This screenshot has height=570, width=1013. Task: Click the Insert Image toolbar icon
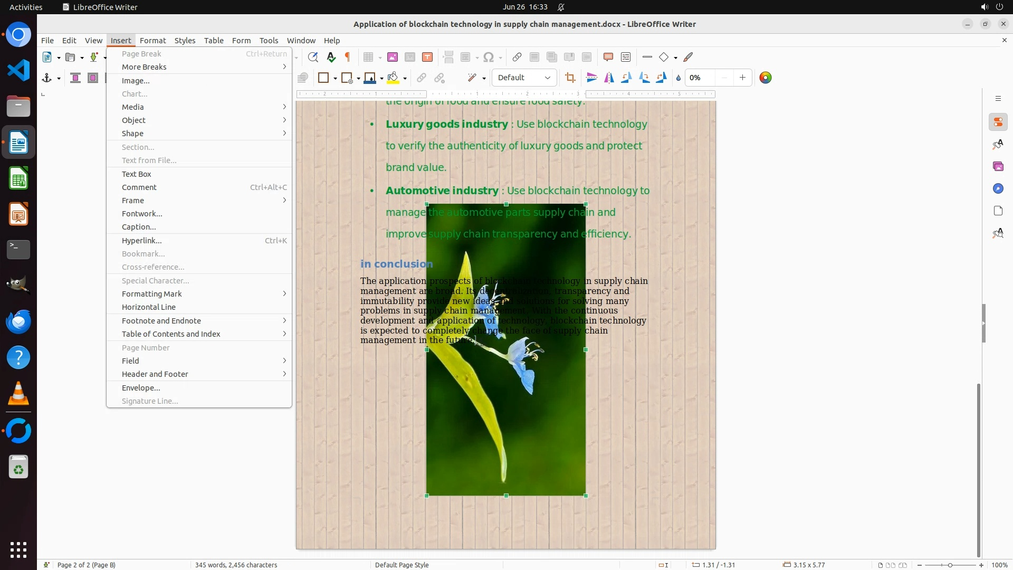pyautogui.click(x=393, y=57)
